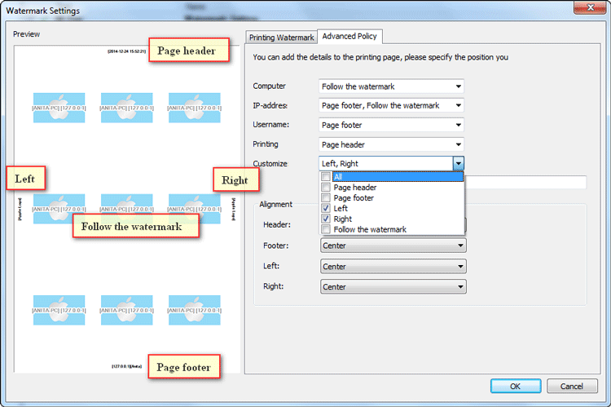
Task: Check the Page footer checkbox
Action: click(326, 198)
